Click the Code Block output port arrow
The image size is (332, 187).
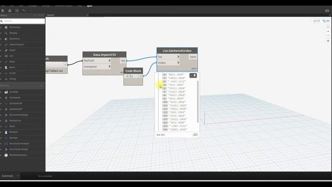[x=141, y=76]
